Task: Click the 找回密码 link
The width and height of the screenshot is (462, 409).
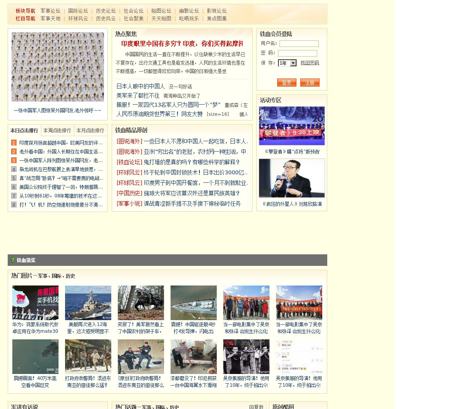Action: tap(310, 63)
